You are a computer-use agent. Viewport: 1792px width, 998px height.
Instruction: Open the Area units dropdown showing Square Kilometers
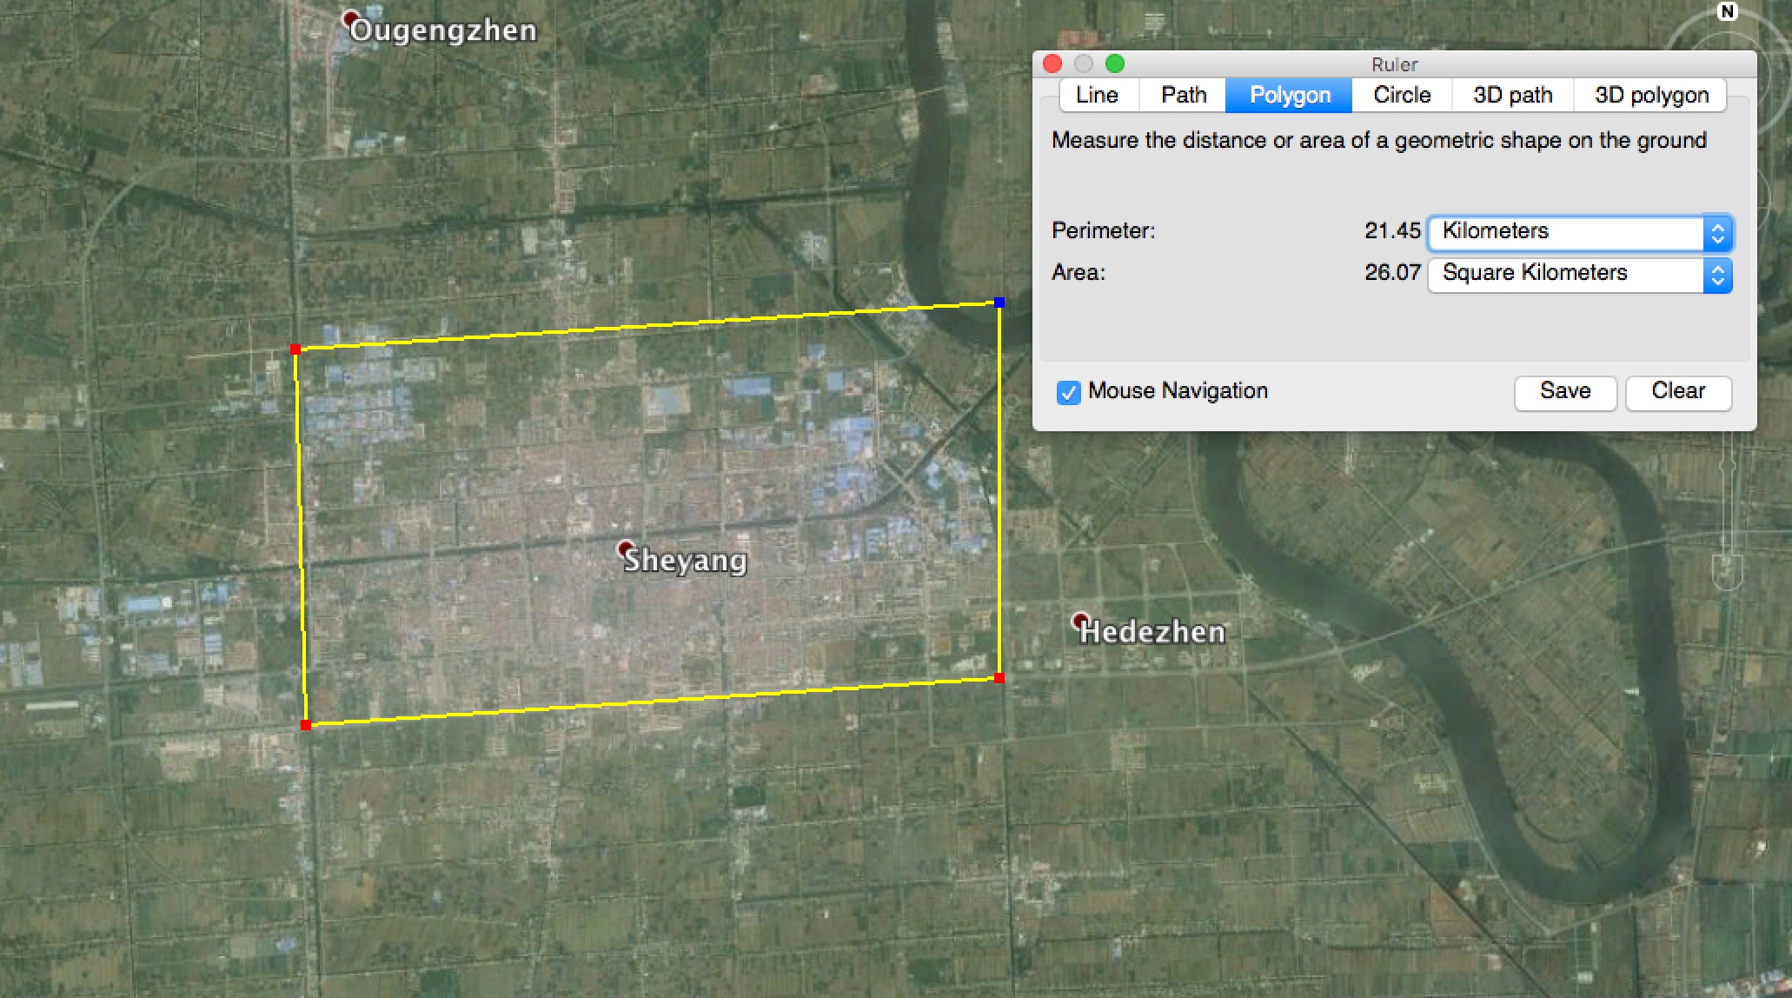(1580, 274)
